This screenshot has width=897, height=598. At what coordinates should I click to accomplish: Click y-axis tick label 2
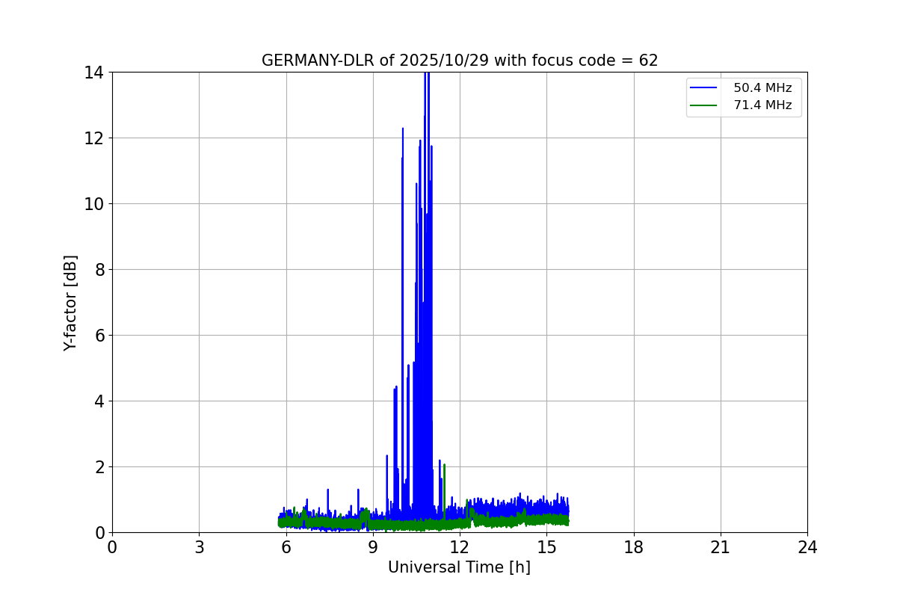(x=99, y=467)
